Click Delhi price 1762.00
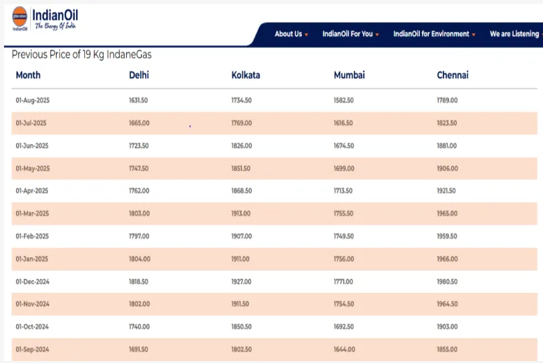The image size is (543, 363). 139,191
